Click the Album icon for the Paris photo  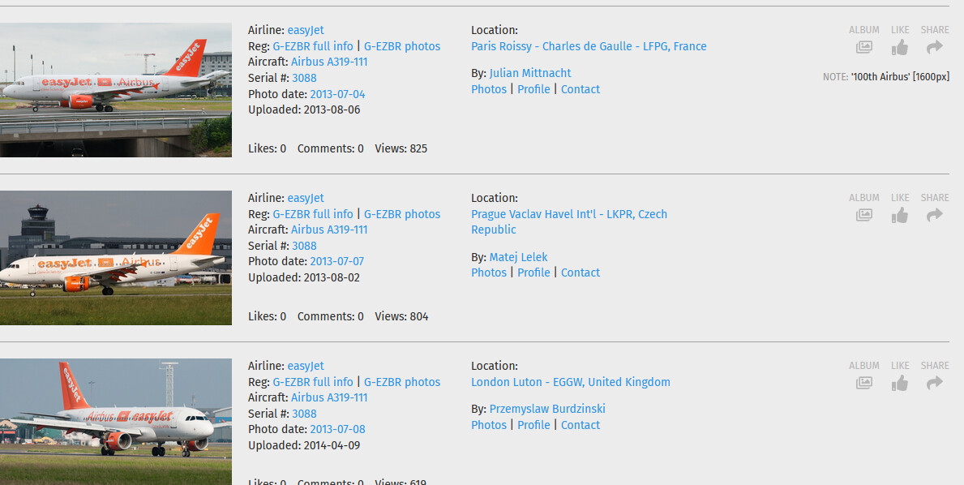(864, 48)
